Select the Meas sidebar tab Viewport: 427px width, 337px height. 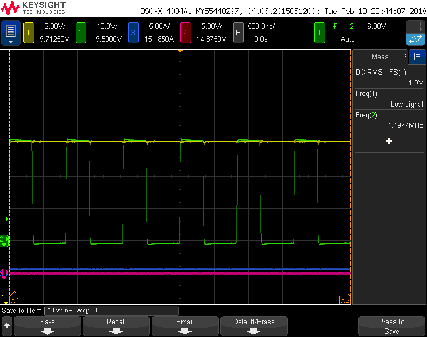point(380,57)
